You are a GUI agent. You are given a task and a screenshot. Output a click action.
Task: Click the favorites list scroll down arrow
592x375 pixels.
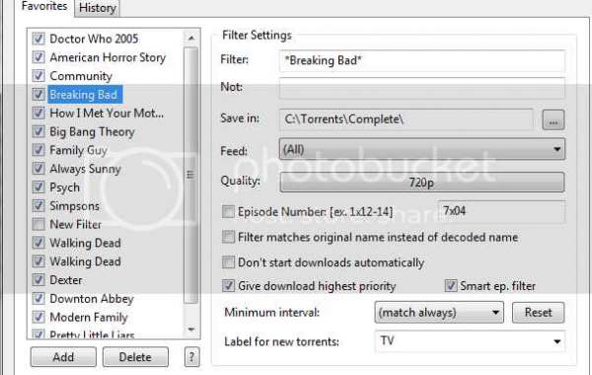191,330
